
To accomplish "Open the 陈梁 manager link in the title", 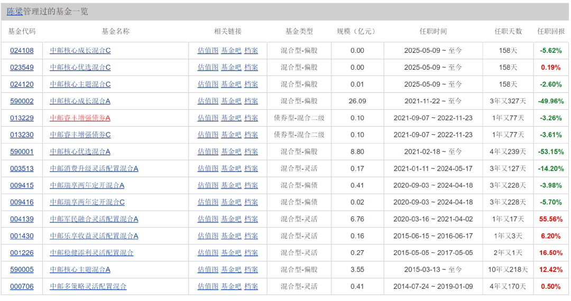I will (15, 12).
